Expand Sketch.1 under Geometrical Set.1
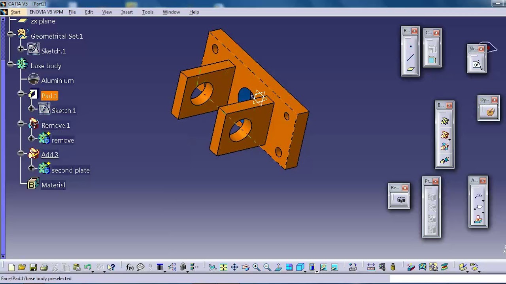Image resolution: width=506 pixels, height=284 pixels. pyautogui.click(x=21, y=49)
